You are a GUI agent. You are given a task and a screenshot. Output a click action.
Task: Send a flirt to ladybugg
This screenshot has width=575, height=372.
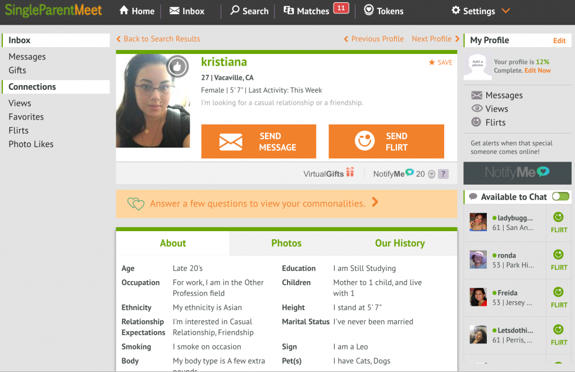pos(559,223)
